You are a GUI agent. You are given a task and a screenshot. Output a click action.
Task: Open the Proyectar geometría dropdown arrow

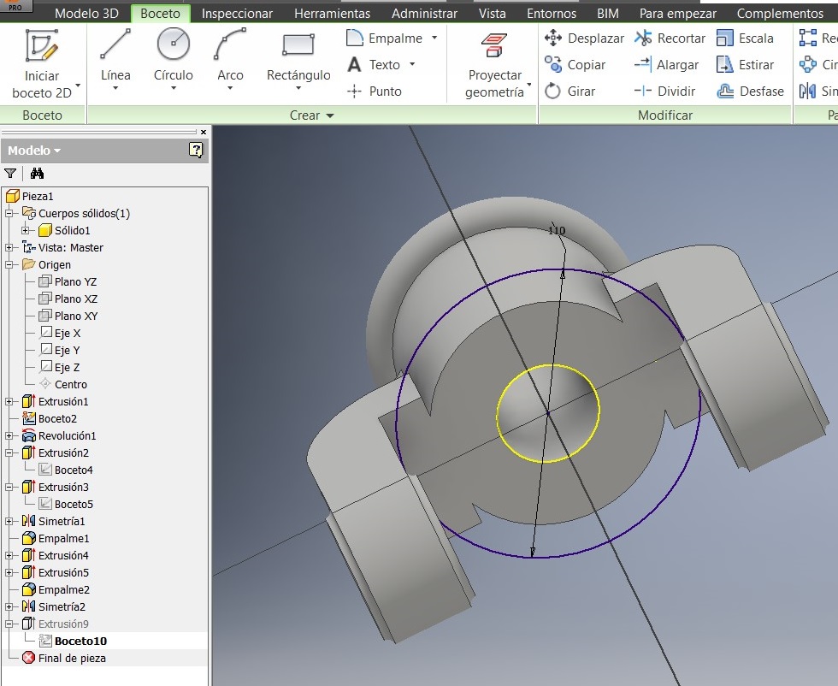(x=529, y=85)
